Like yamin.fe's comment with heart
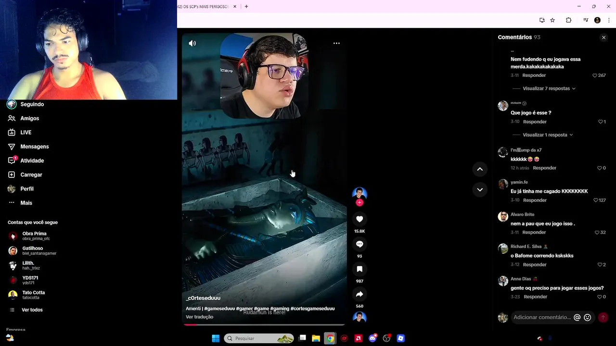This screenshot has width=616, height=346. click(x=596, y=200)
